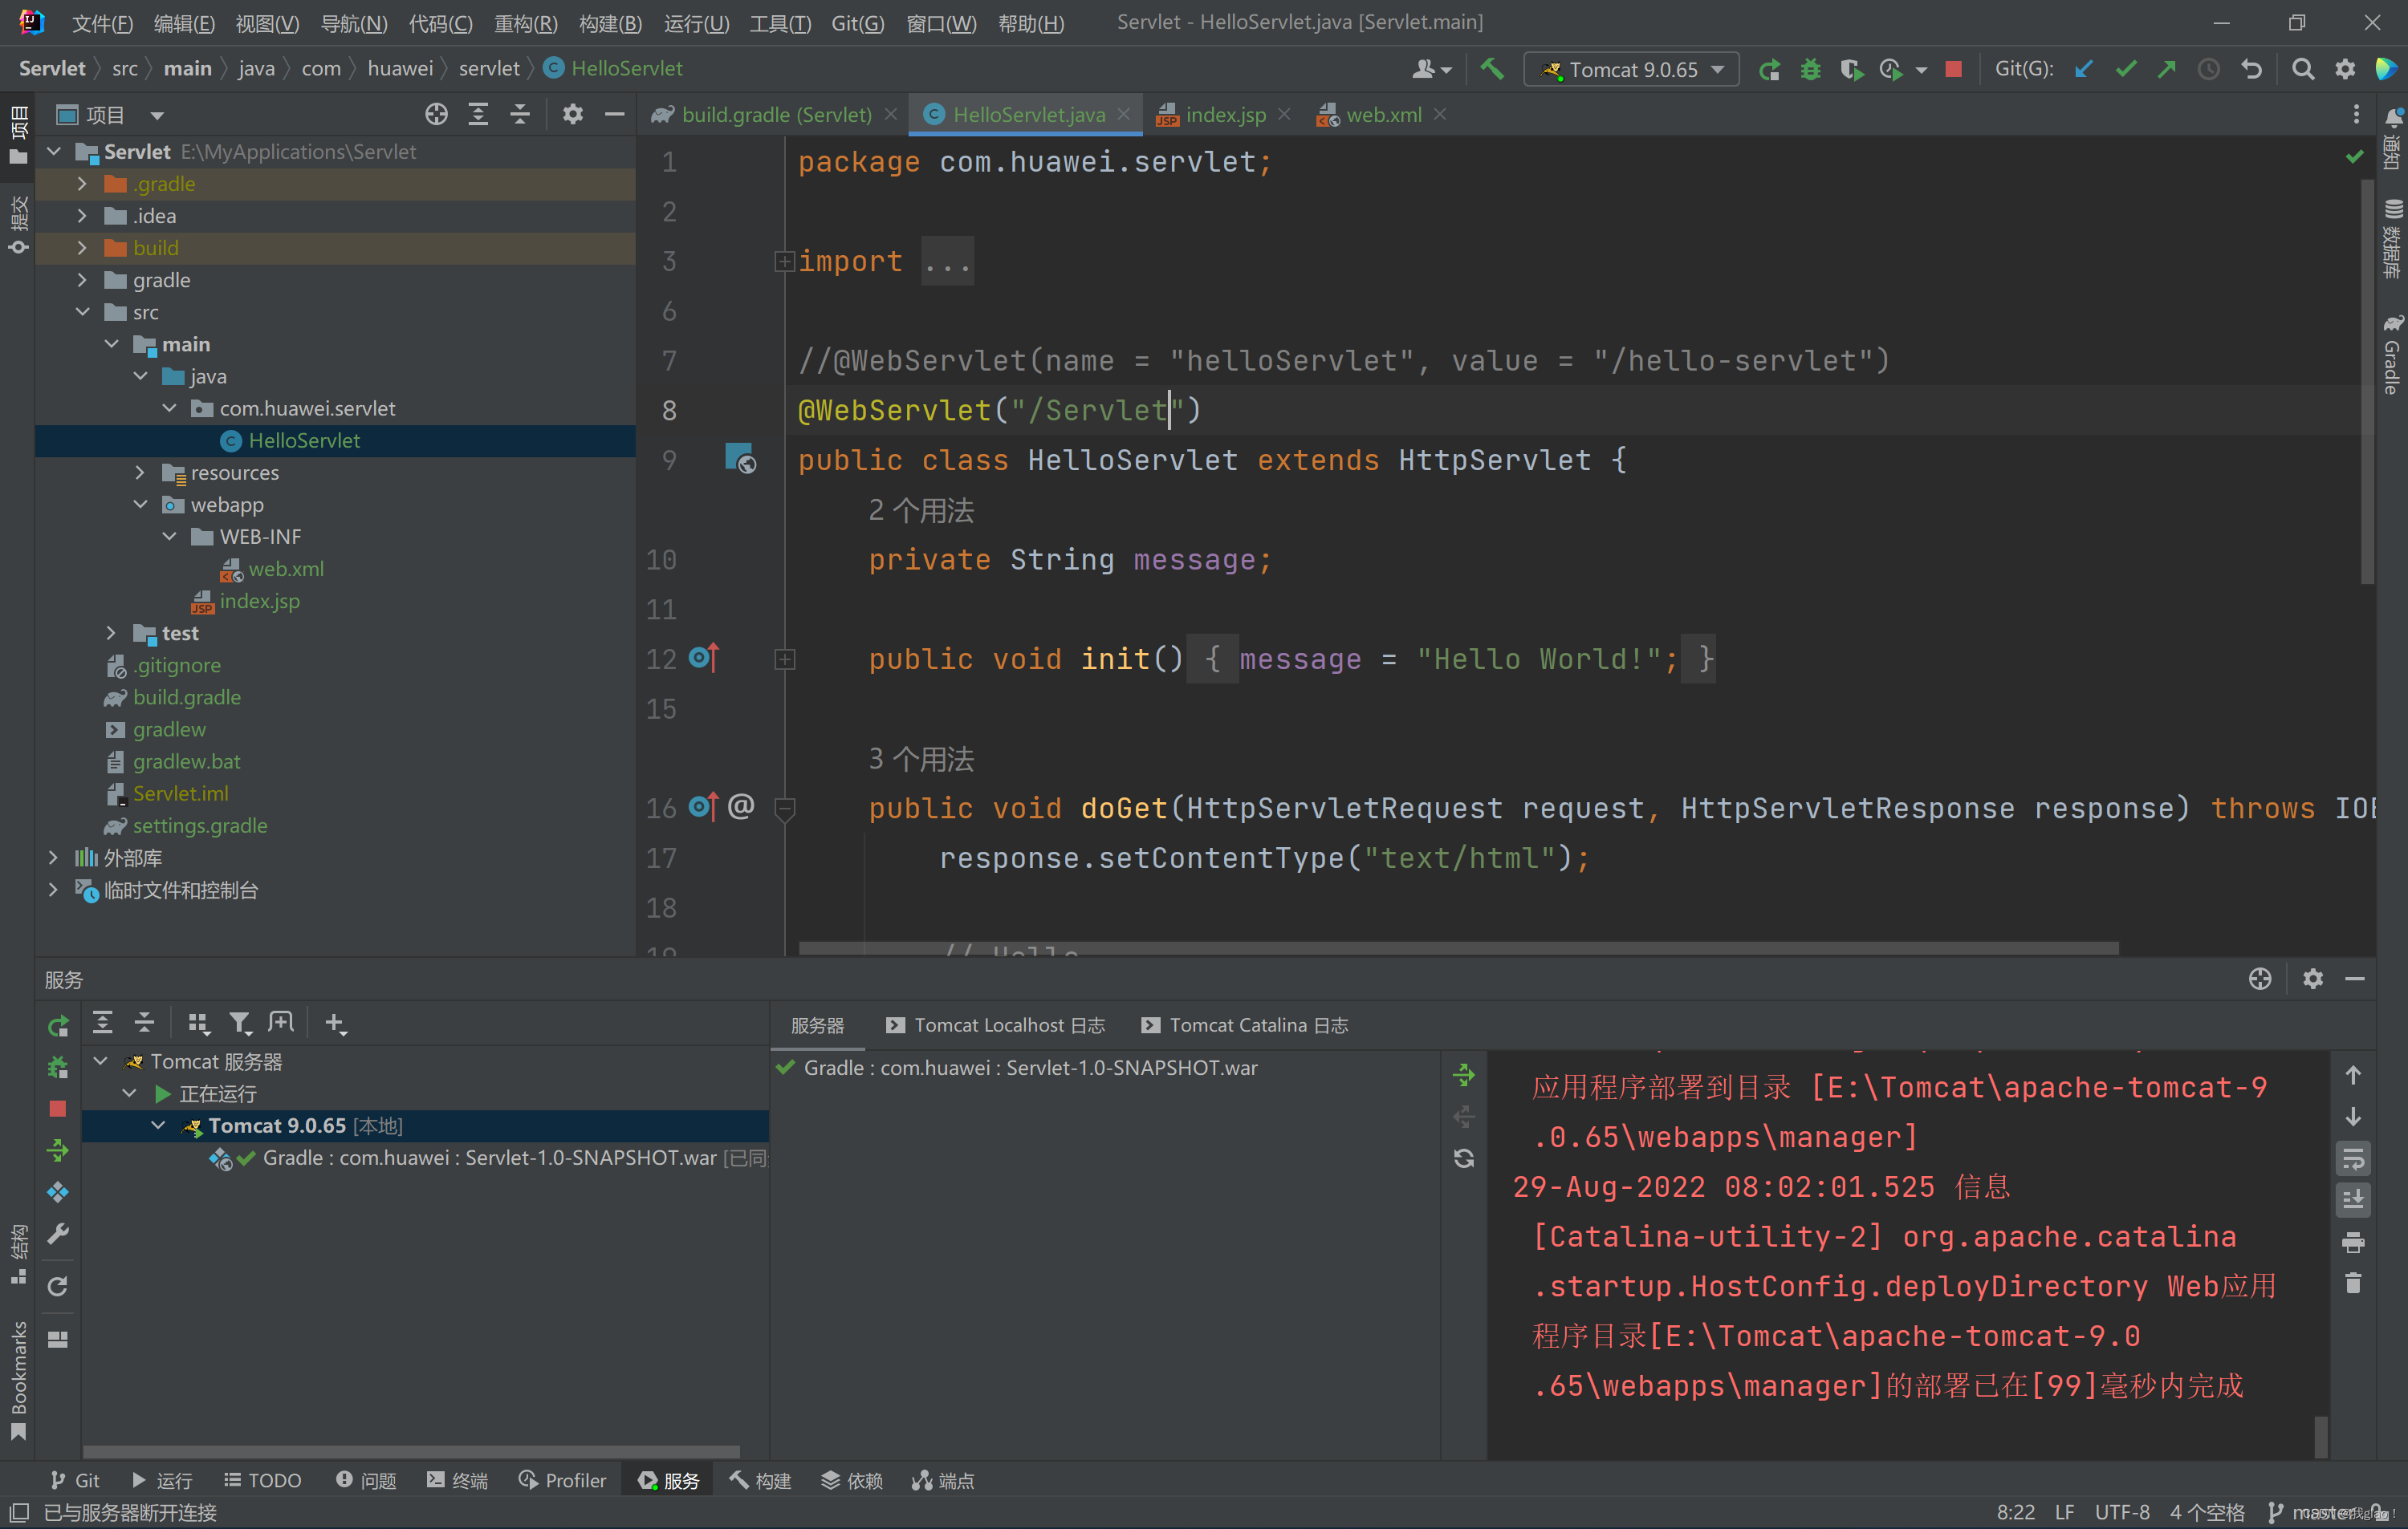Click the Rerun application icon
Screen dimensions: 2408x1529
click(x=1767, y=70)
